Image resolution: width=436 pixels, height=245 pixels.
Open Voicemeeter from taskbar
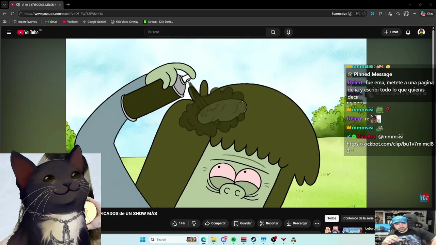(244, 240)
